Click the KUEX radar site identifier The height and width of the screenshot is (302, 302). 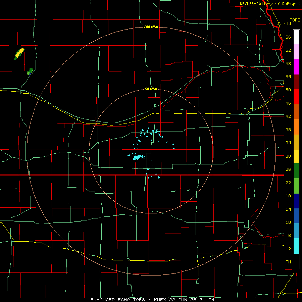coord(161,300)
